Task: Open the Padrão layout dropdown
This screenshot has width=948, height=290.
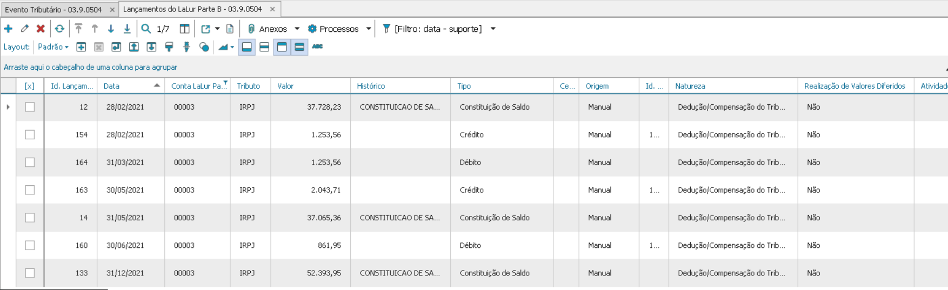Action: [x=53, y=47]
